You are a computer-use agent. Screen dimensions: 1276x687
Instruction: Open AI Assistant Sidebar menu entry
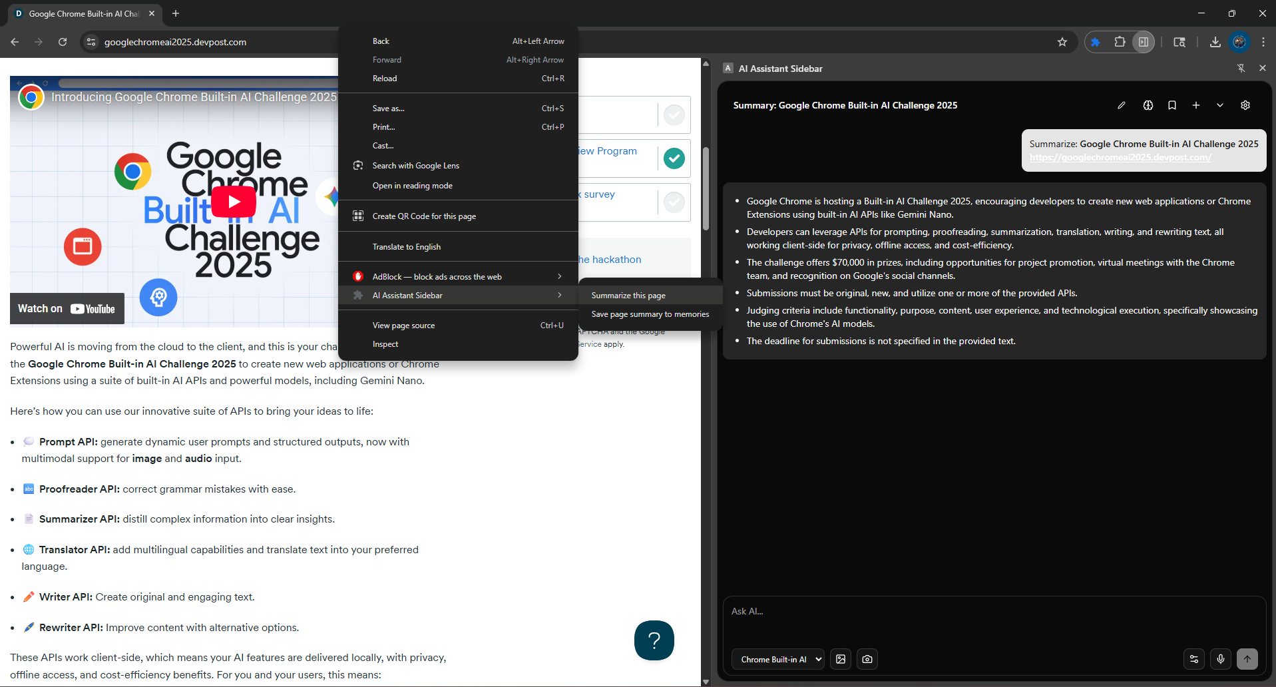(458, 296)
